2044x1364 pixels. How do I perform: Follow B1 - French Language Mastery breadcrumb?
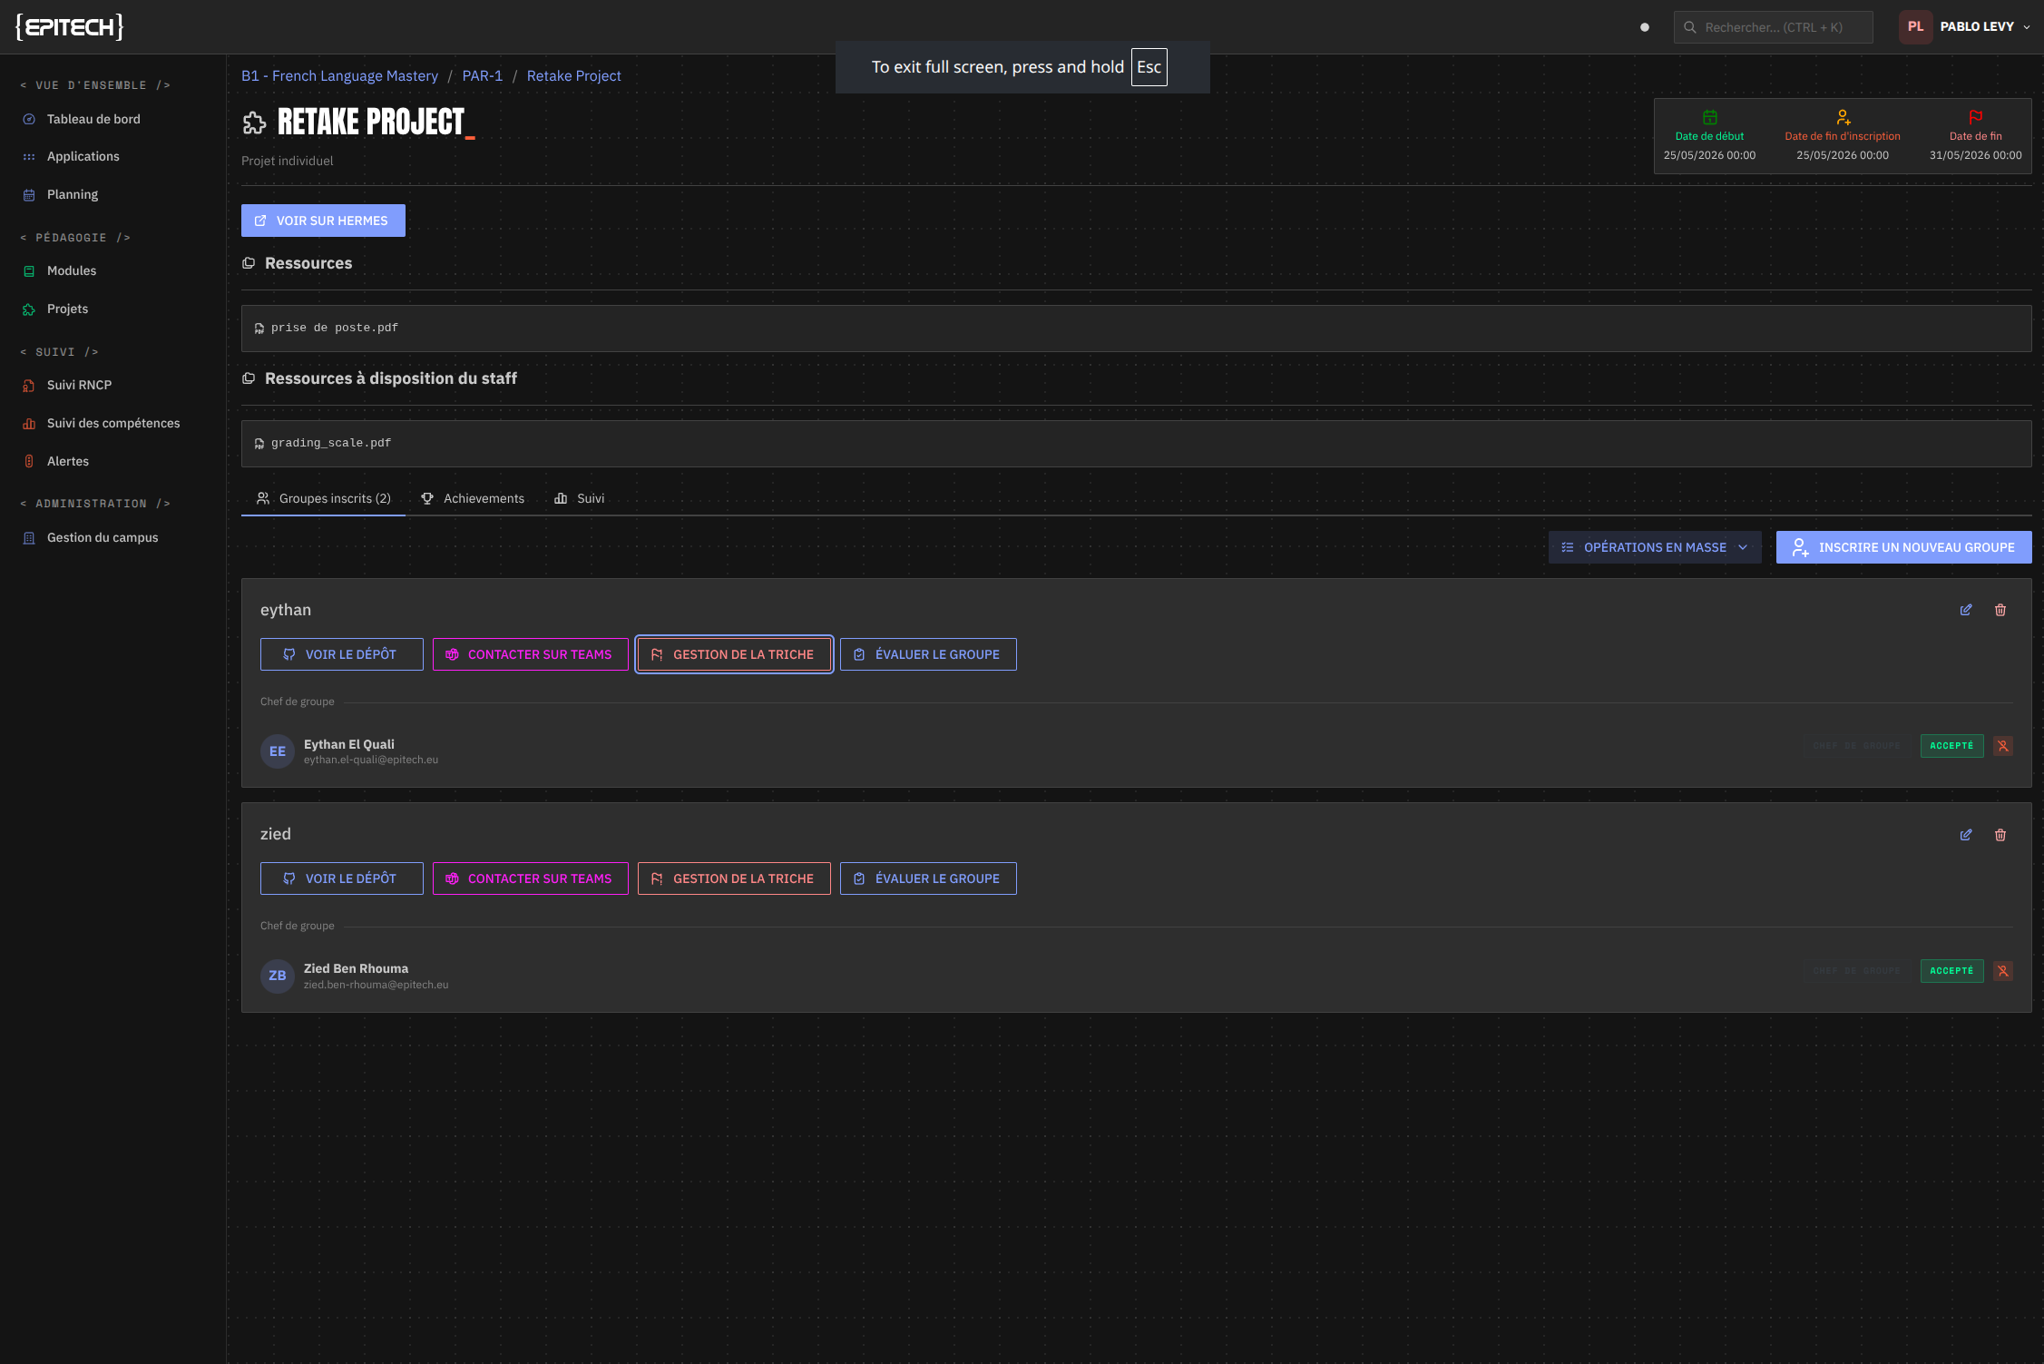(339, 76)
